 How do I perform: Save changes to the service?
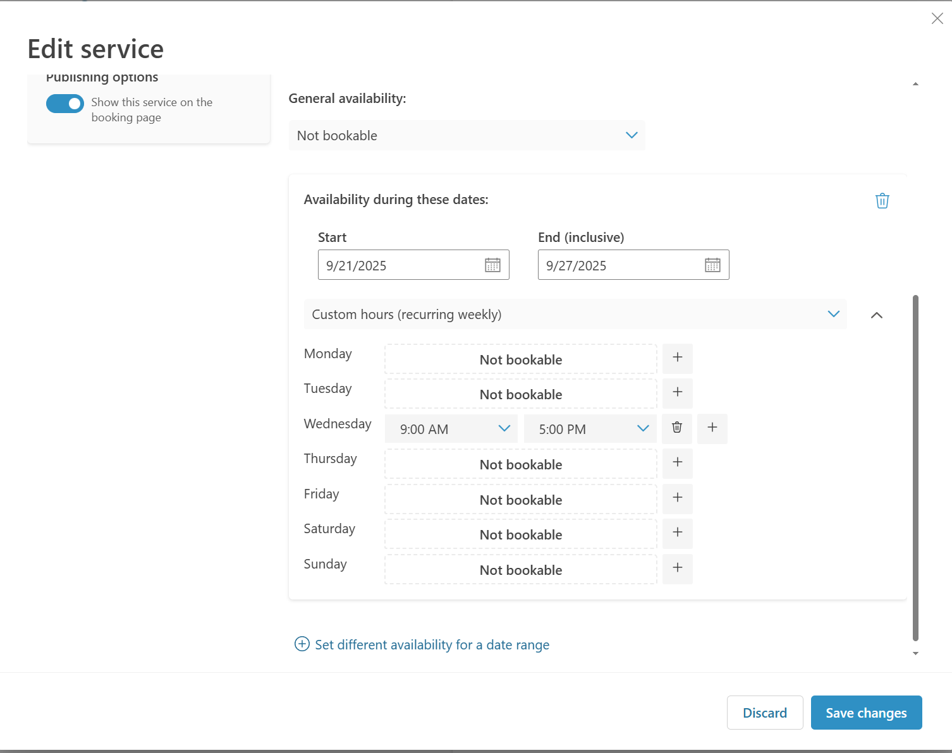(866, 713)
